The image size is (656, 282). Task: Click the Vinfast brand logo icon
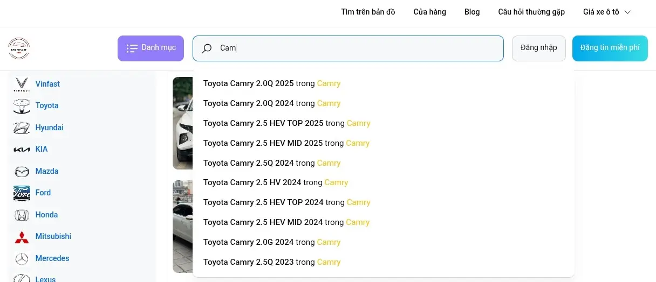[x=22, y=84]
